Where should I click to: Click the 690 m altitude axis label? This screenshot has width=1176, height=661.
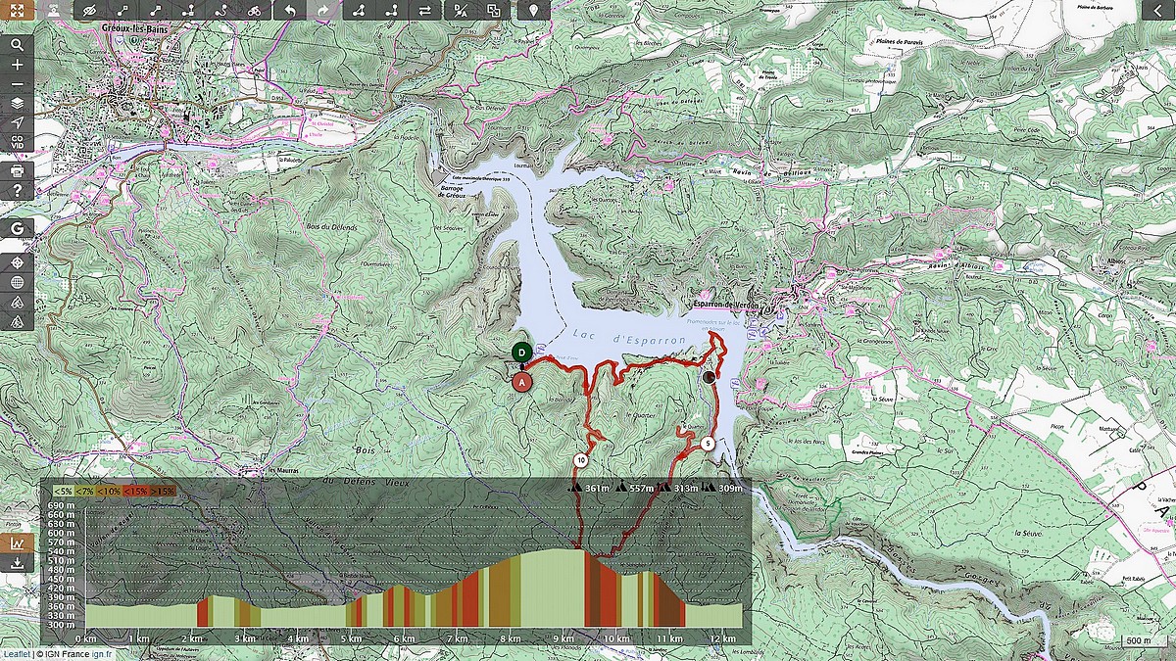pos(62,505)
